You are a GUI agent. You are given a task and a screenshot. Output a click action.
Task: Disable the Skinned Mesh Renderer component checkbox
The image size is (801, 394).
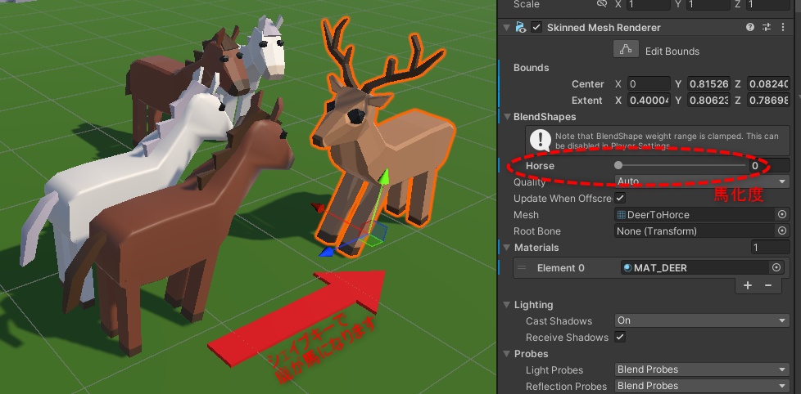tap(536, 28)
